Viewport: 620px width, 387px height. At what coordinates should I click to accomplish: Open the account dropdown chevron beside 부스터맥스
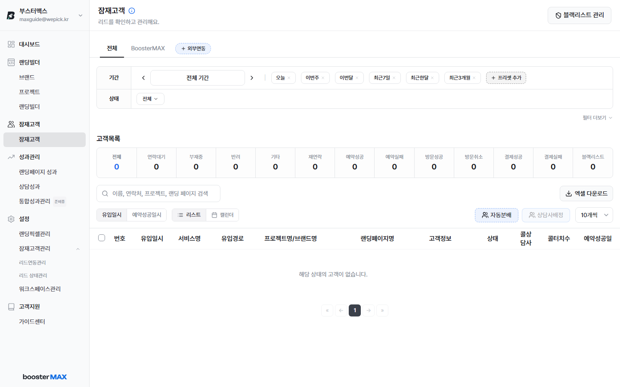point(81,15)
